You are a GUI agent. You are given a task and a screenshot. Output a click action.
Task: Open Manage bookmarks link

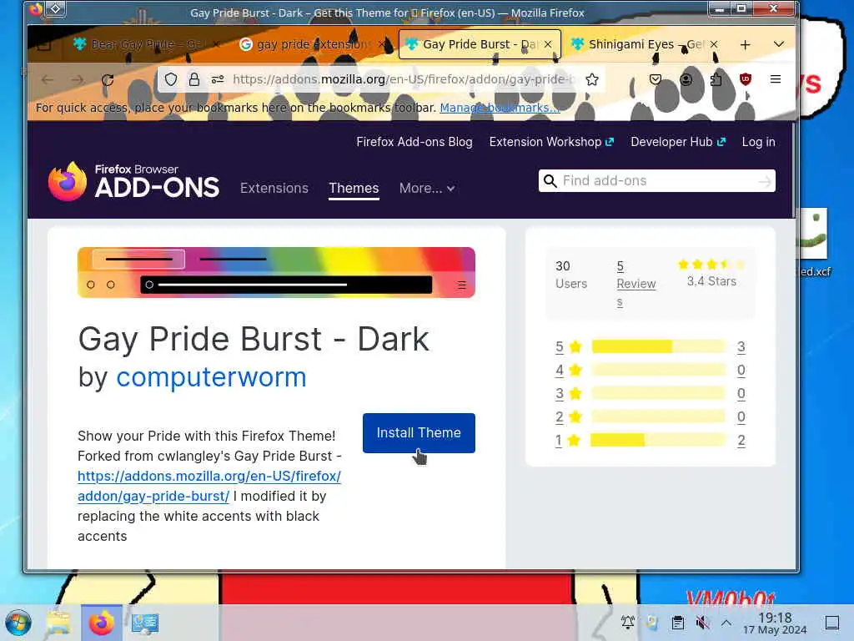(x=500, y=108)
